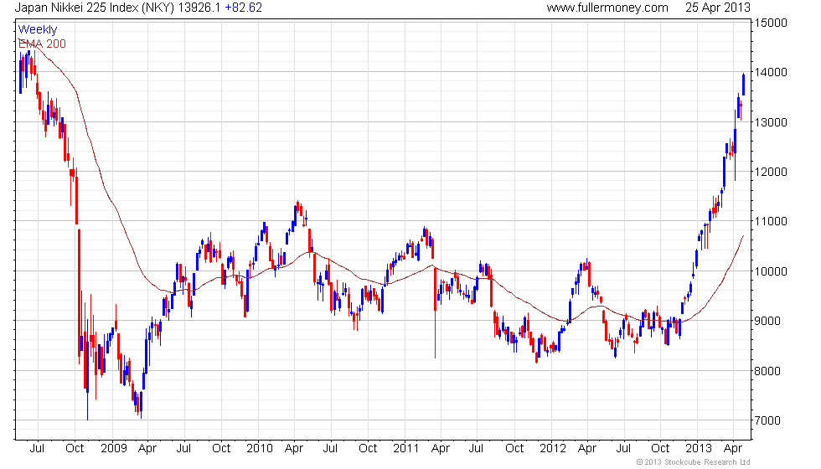Click the last price value 13926.1
The height and width of the screenshot is (469, 821).
pyautogui.click(x=199, y=8)
